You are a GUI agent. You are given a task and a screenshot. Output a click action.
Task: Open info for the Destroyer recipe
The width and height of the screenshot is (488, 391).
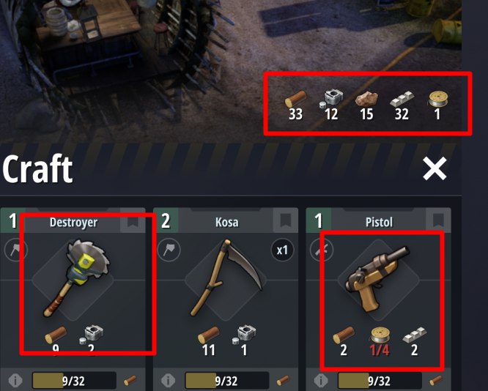[15, 380]
